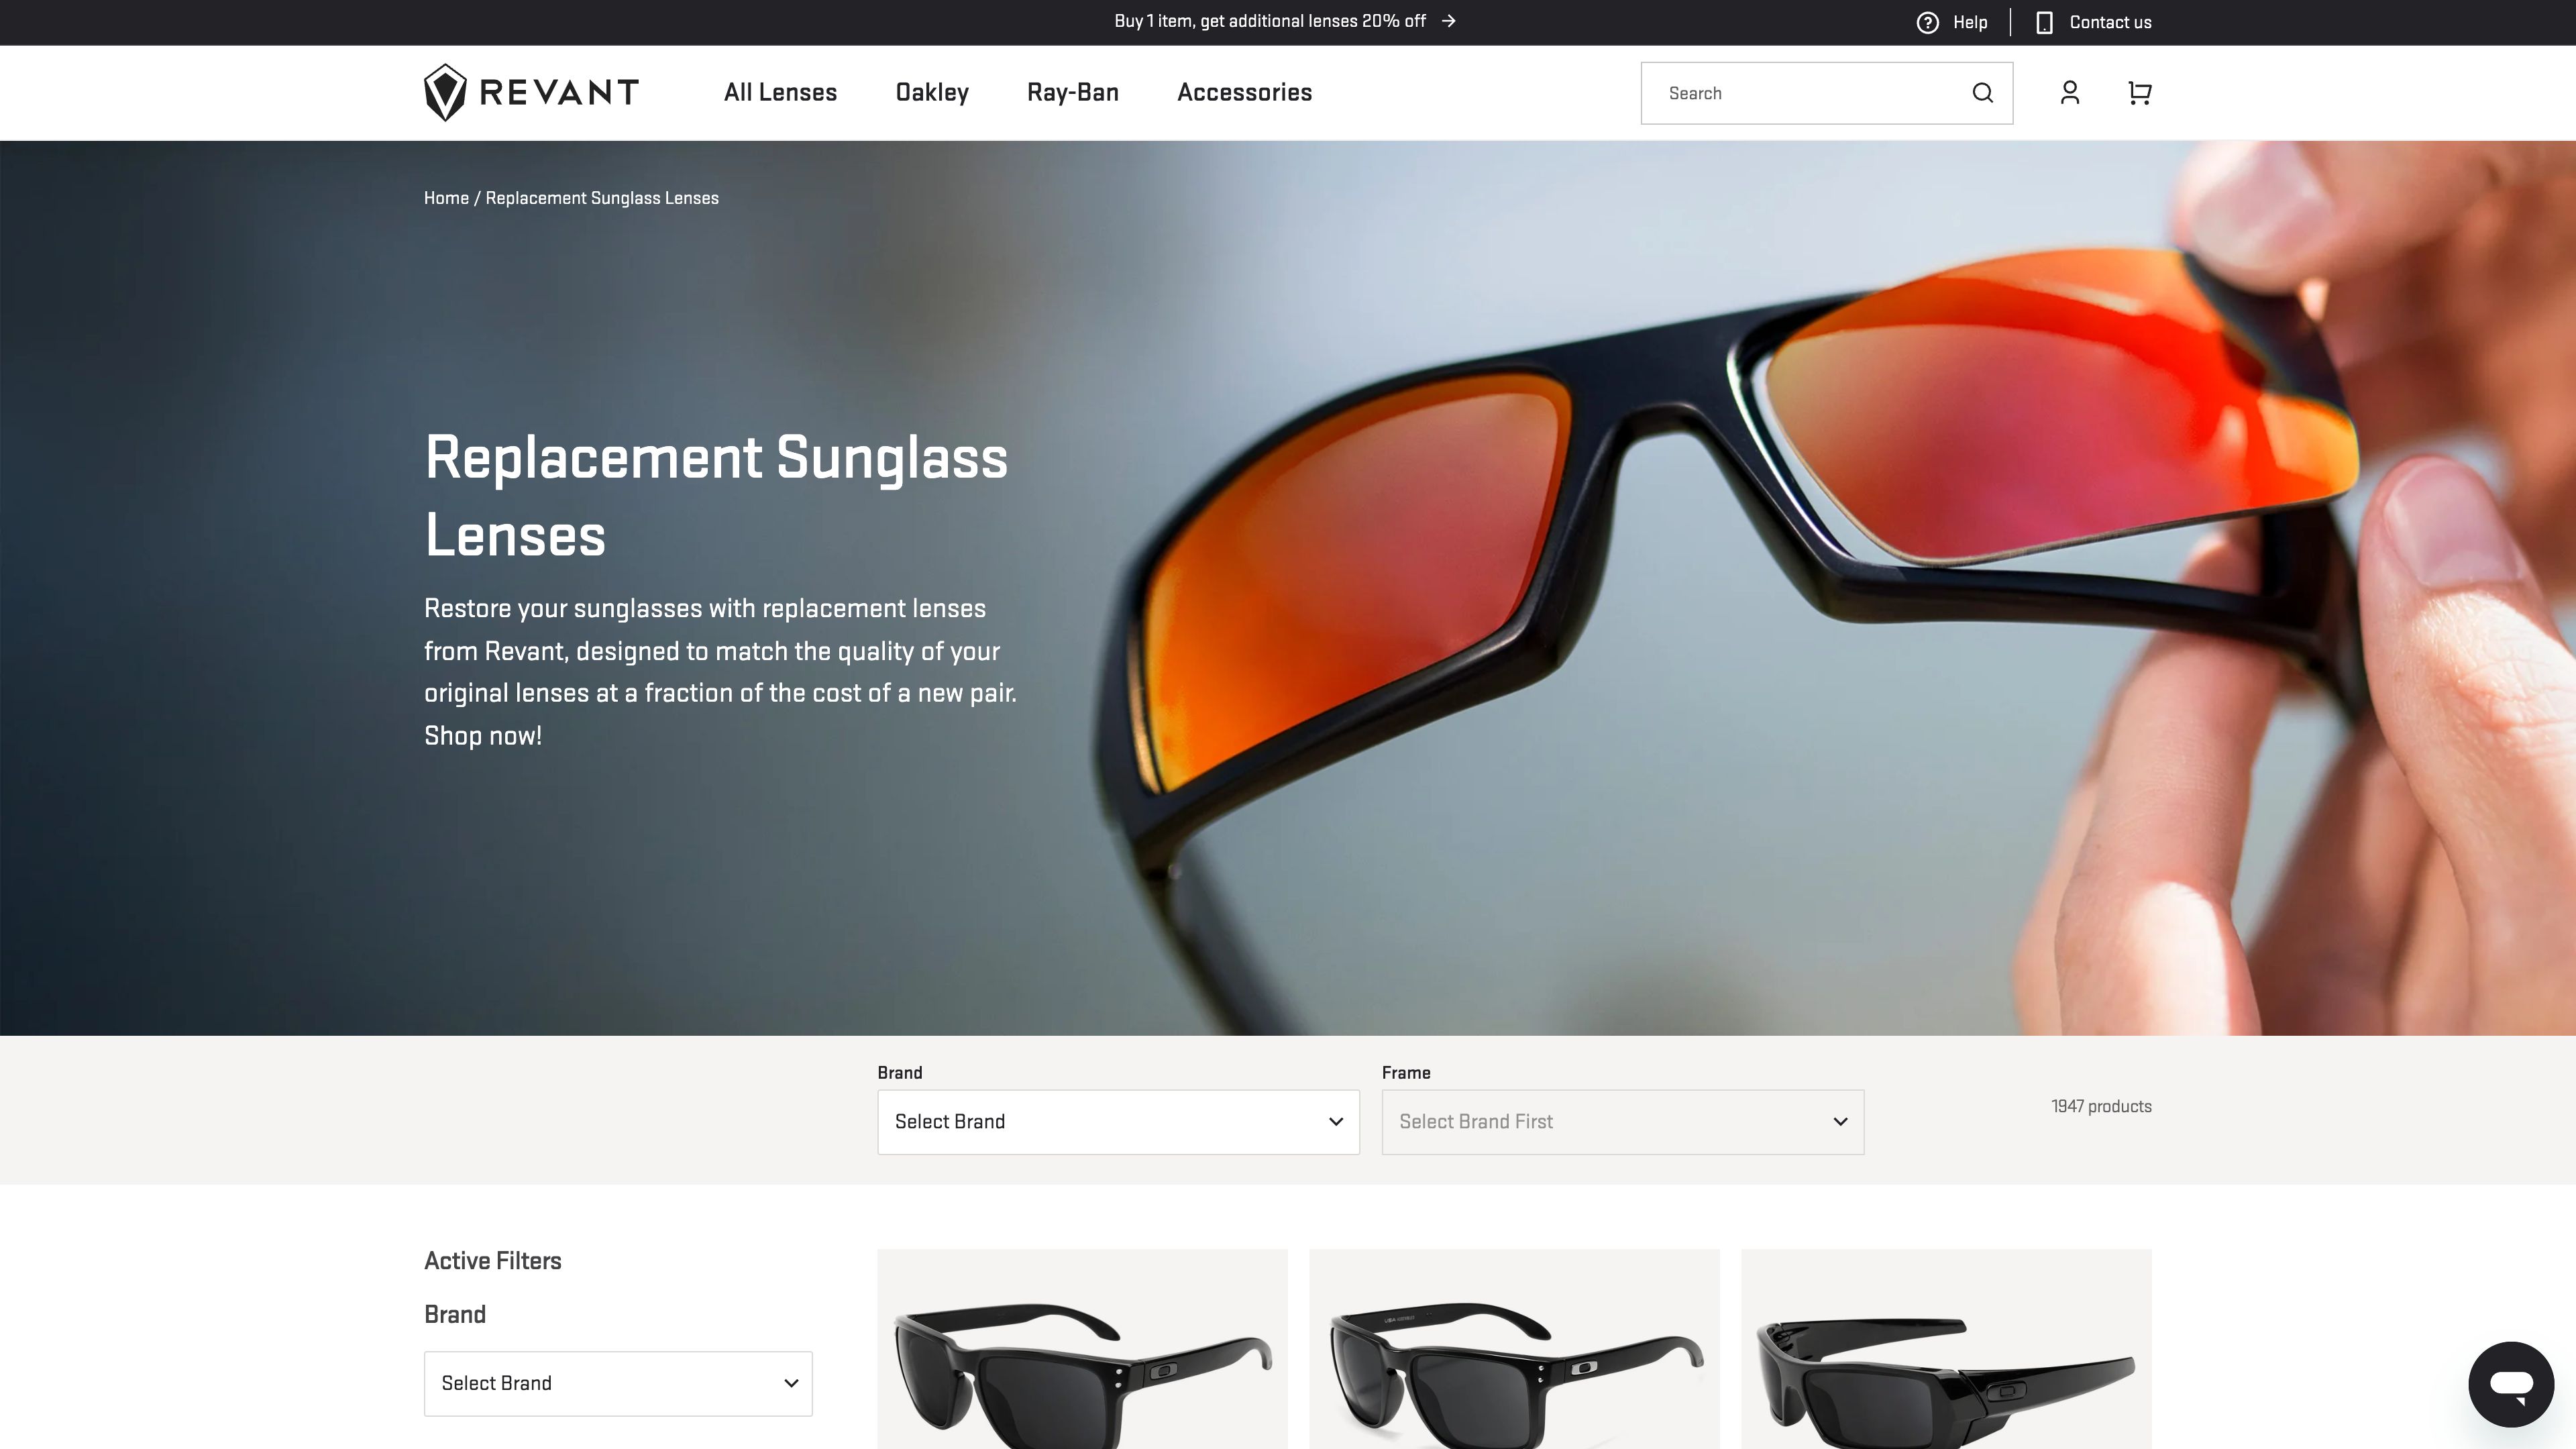The width and height of the screenshot is (2576, 1449).
Task: Click the Replacement Sunglass Lenses breadcrumb
Action: pos(601,197)
